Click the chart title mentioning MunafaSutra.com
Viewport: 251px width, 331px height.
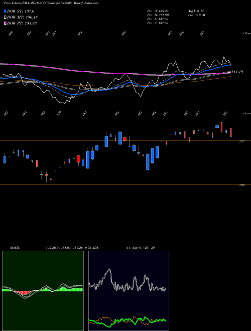(51, 3)
